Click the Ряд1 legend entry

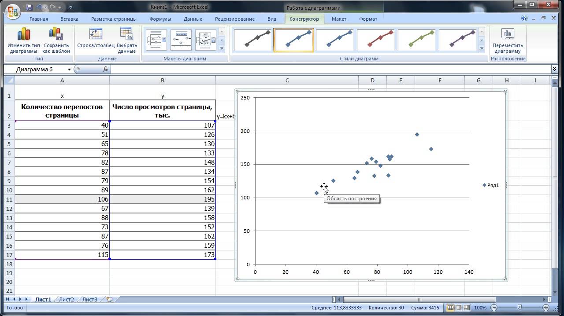click(491, 185)
